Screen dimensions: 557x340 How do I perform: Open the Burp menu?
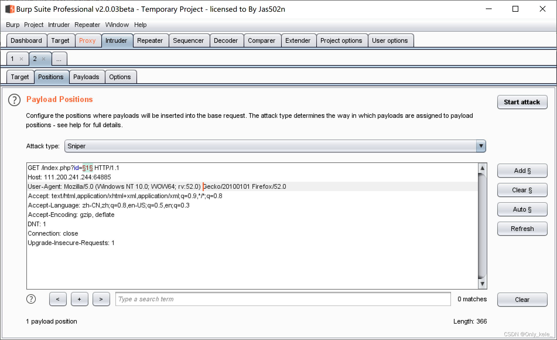coord(13,25)
